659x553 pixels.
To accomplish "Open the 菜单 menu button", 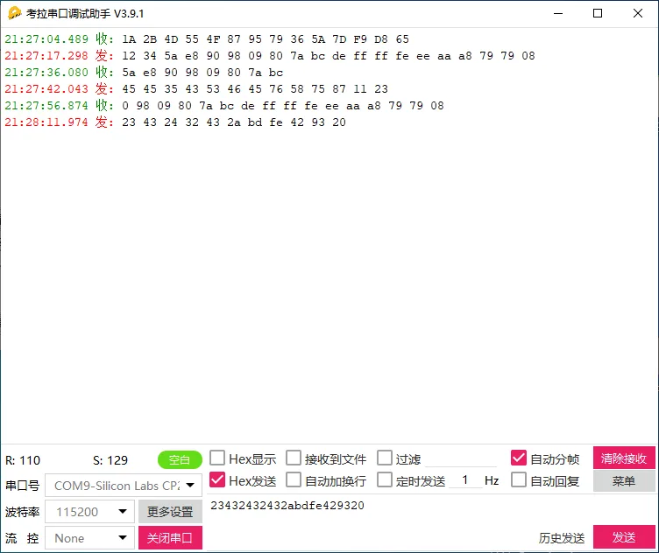I will [x=624, y=481].
